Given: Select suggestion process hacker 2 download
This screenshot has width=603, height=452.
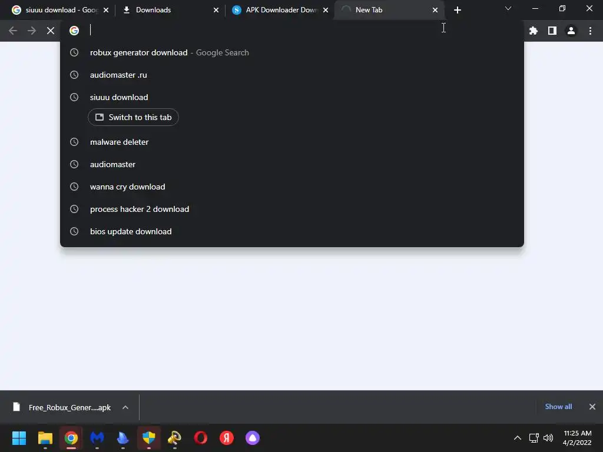Looking at the screenshot, I should point(292,209).
